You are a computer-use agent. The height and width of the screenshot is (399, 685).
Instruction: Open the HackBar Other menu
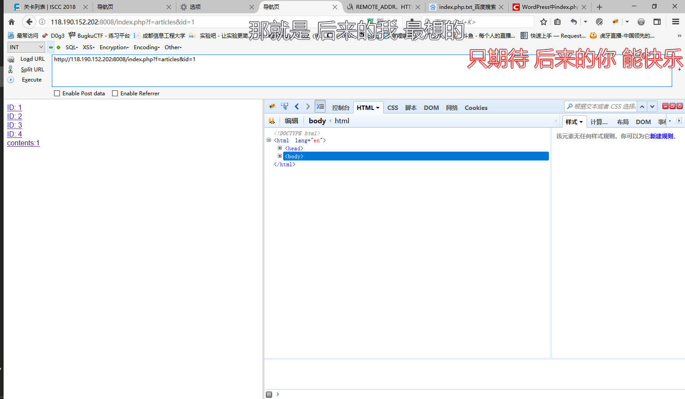click(173, 47)
